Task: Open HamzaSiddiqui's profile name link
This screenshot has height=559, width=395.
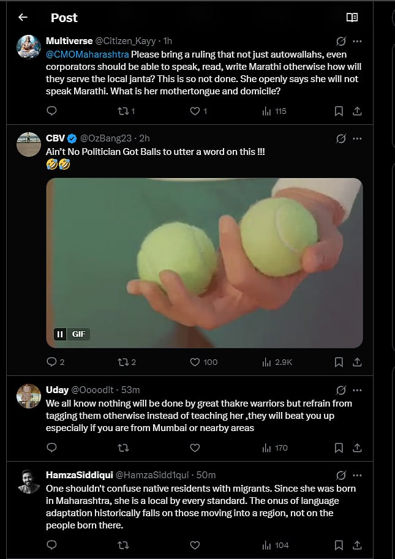Action: point(79,475)
